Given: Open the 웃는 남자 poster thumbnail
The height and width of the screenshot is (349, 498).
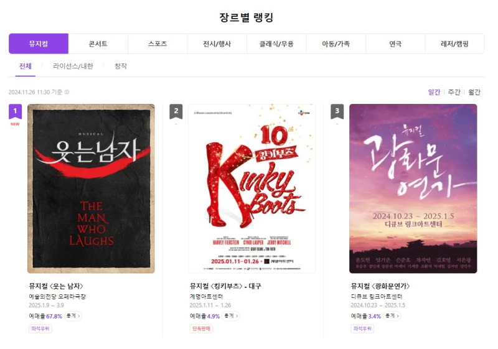Looking at the screenshot, I should click(91, 188).
